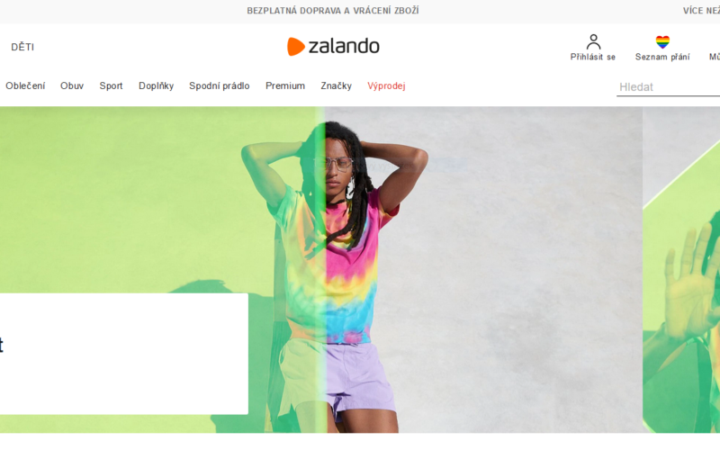This screenshot has height=450, width=720.
Task: Click the Zalando orange play-shaped logo icon
Action: click(x=296, y=47)
